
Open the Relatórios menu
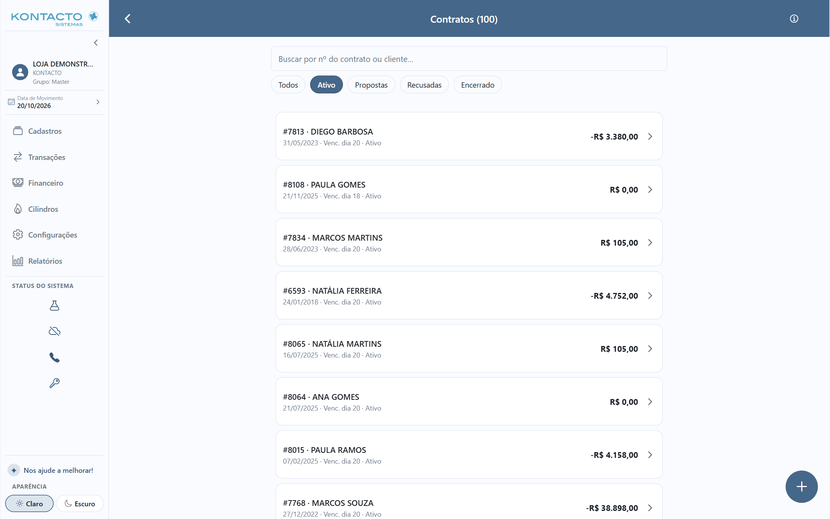pyautogui.click(x=55, y=261)
